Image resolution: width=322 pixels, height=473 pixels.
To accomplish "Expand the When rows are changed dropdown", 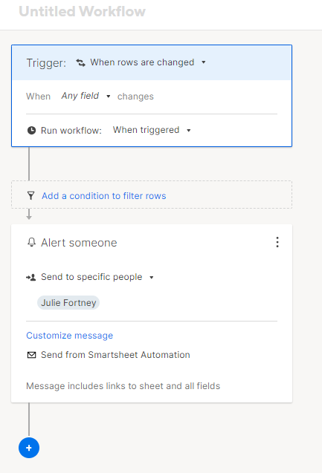I will tap(148, 62).
